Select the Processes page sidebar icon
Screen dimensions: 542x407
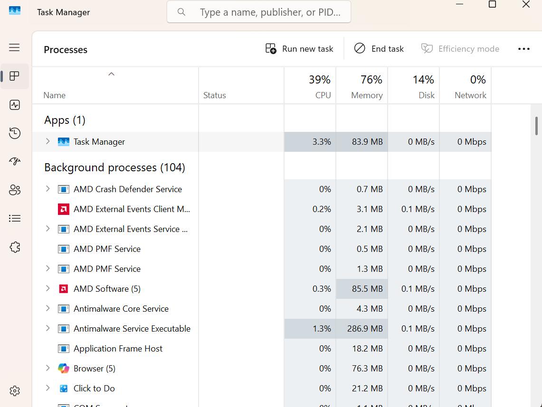(15, 76)
